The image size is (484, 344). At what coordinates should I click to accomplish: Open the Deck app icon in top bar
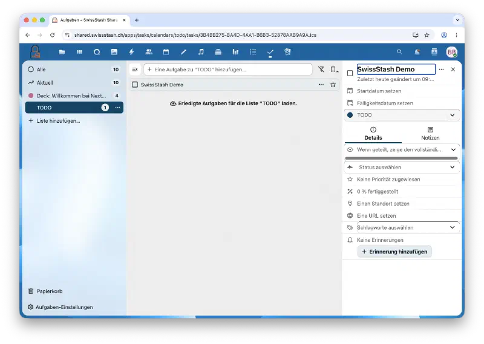tap(80, 52)
